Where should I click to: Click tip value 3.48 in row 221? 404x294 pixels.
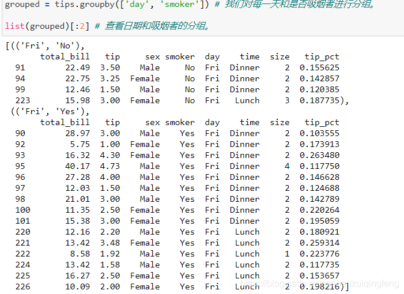point(110,243)
